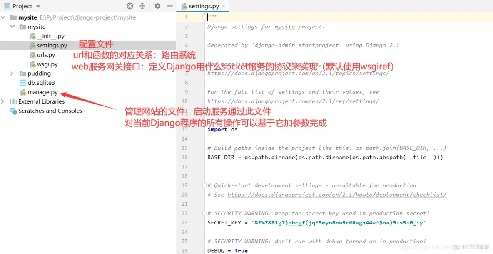The height and width of the screenshot is (254, 493).
Task: Select the pudding folder
Action: coord(39,74)
